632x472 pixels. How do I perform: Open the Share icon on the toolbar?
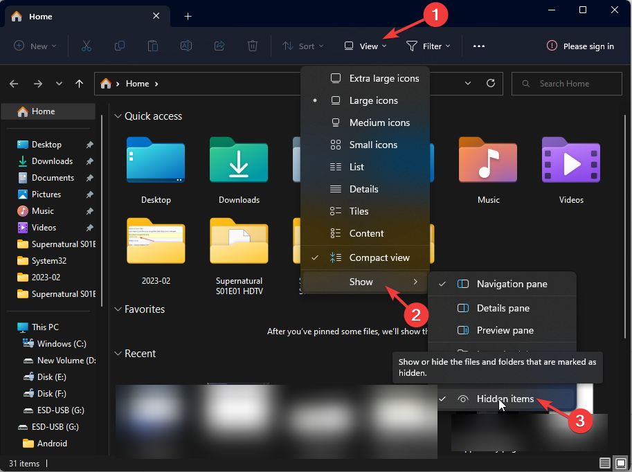pyautogui.click(x=219, y=46)
